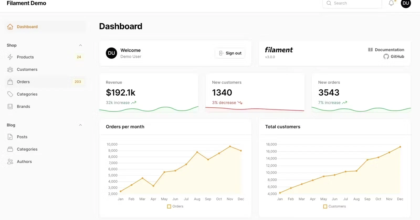Click the Filament Demo brand title

point(26,3)
